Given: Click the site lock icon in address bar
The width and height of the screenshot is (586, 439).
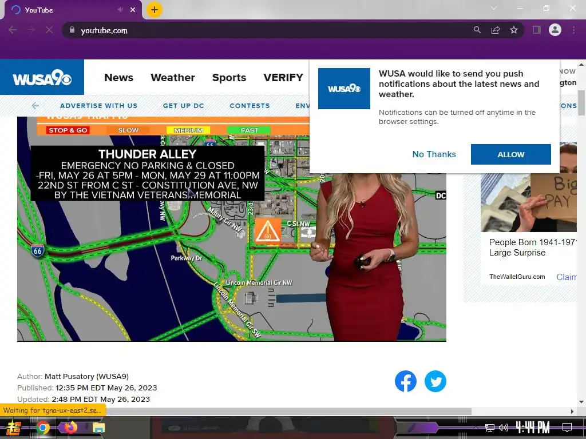Looking at the screenshot, I should pyautogui.click(x=72, y=30).
